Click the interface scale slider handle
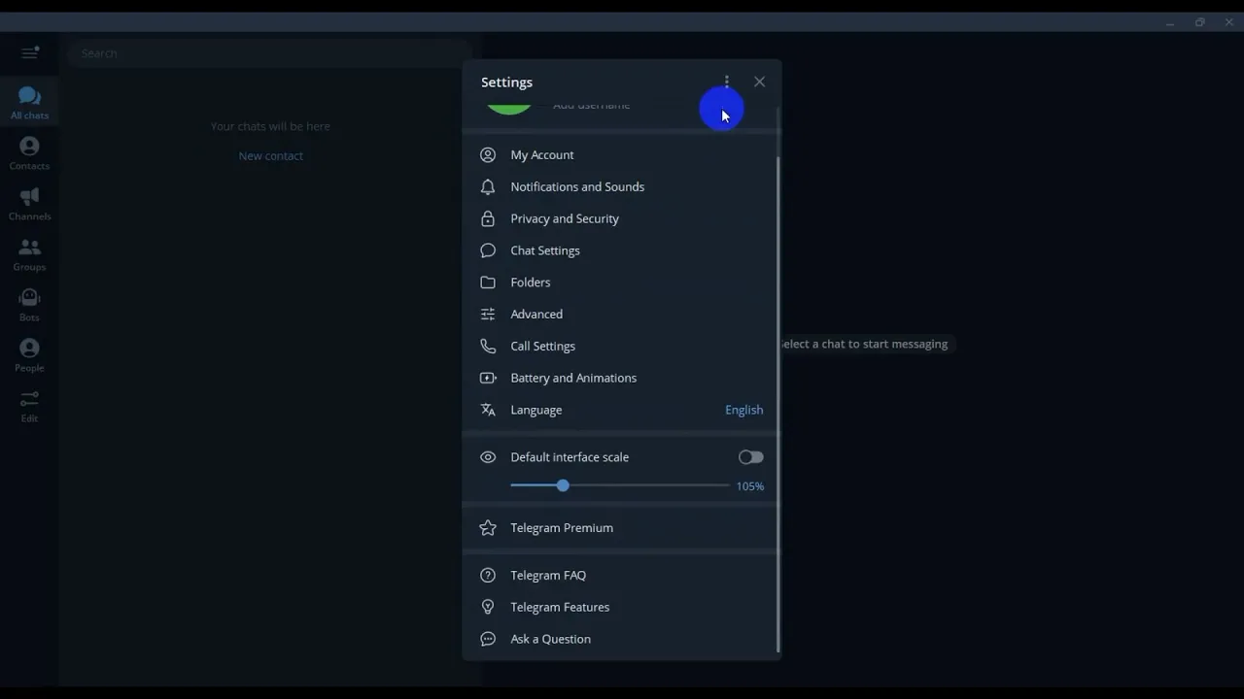 coord(563,485)
